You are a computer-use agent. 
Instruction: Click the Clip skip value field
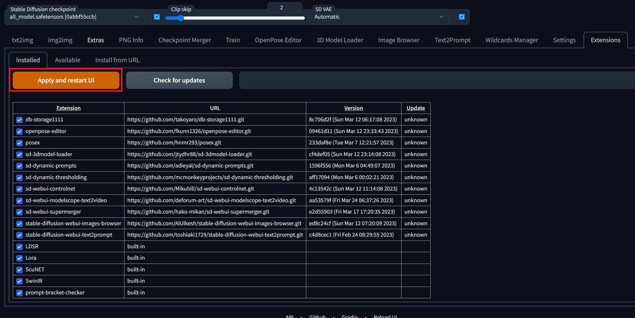click(284, 7)
